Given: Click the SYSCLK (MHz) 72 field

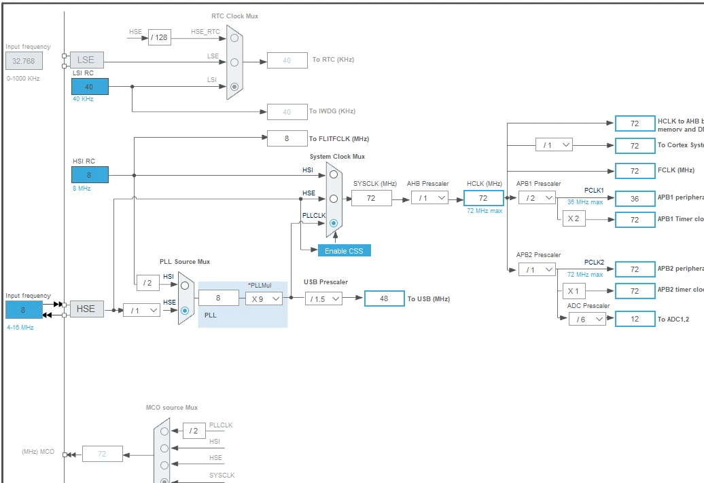Looking at the screenshot, I should click(x=371, y=198).
